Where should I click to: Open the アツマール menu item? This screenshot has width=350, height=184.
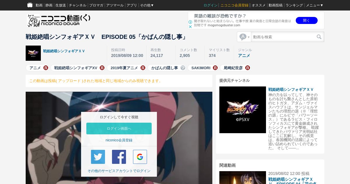tap(115, 5)
